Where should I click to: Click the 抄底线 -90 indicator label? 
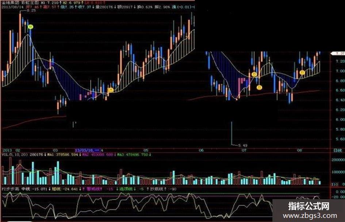click(x=163, y=189)
